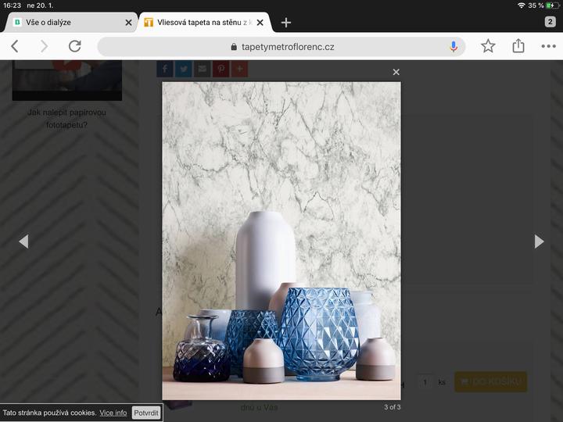Open the 'Více info' cookies link

[x=113, y=413]
